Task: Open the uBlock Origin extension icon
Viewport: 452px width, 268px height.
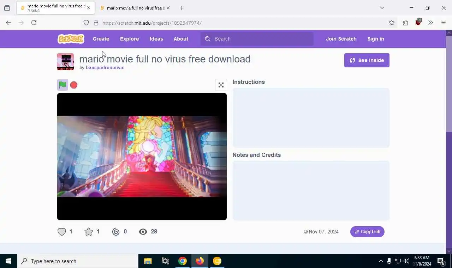Action: click(418, 23)
